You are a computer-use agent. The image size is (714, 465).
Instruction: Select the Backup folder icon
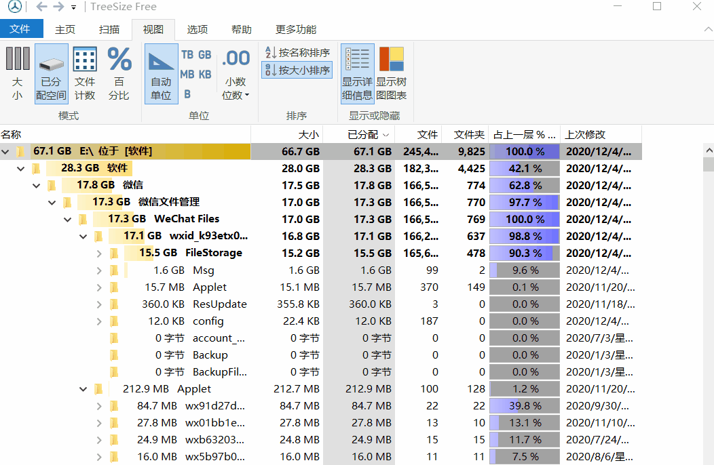click(x=114, y=355)
